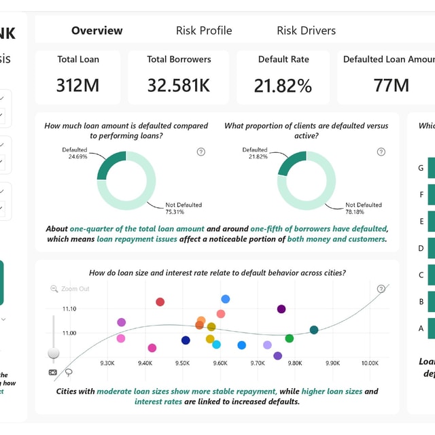Activate the lasso selection tool icon
435x435 pixels.
pos(69,372)
